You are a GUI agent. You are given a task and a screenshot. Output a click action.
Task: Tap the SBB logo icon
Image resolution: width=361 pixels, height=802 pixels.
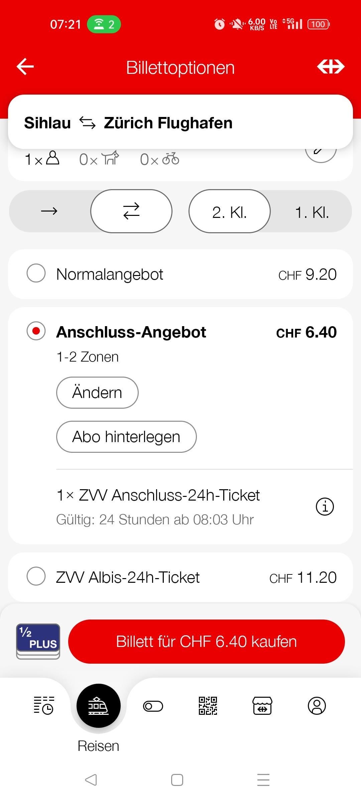pos(330,66)
